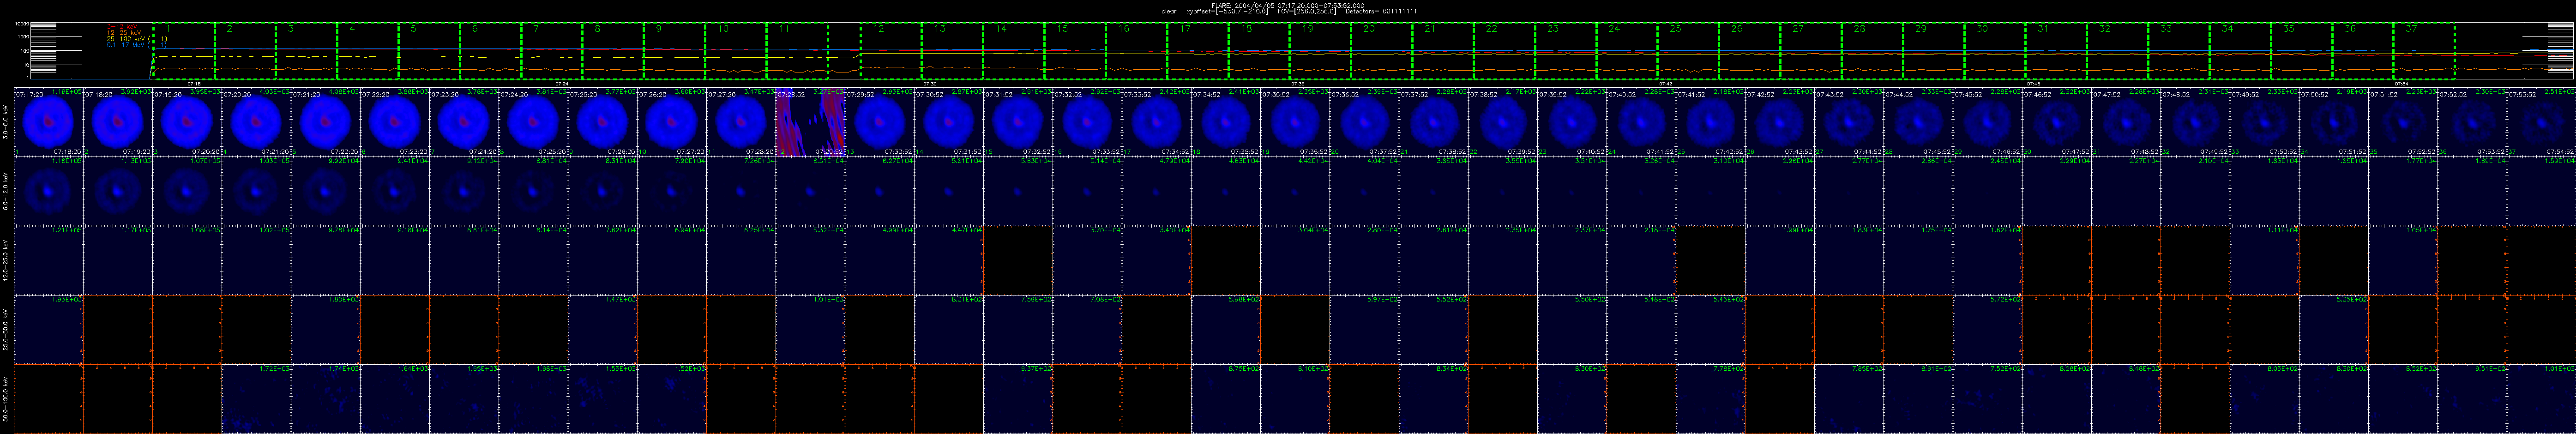Select interval 5 box in the lightcurve

pyautogui.click(x=429, y=51)
